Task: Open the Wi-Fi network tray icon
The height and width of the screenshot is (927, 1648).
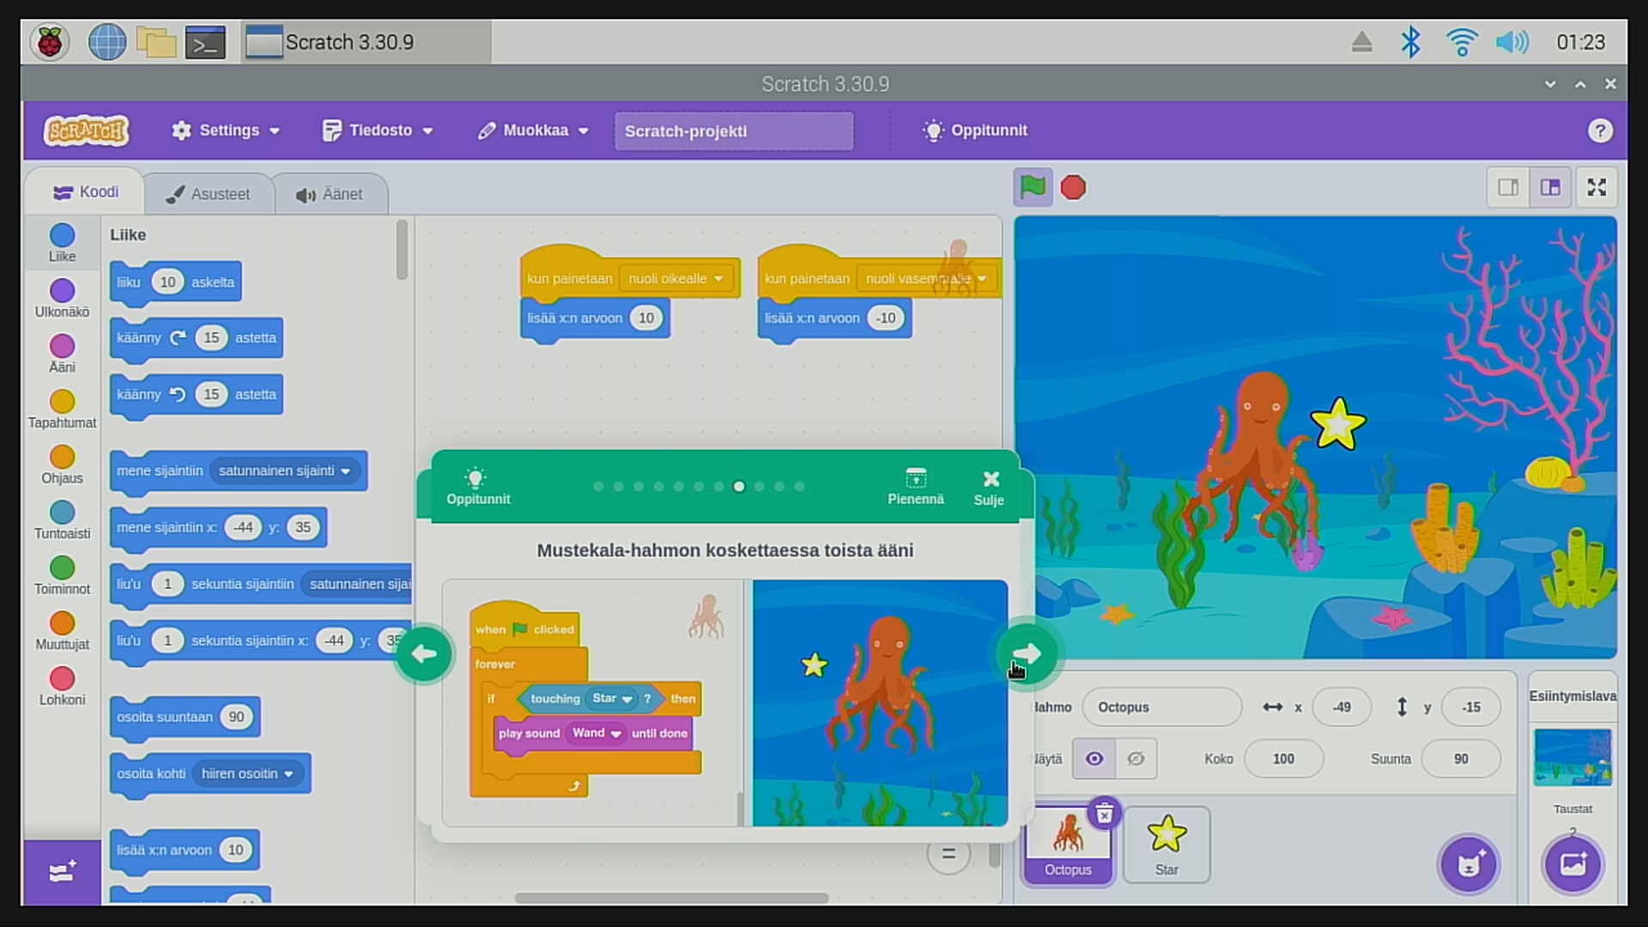Action: 1461,41
